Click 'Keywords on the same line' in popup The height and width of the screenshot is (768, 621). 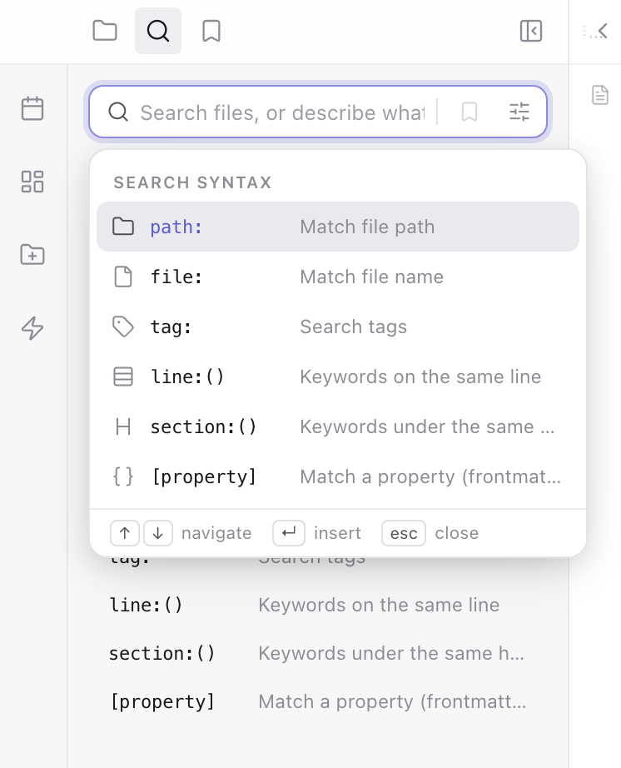(x=420, y=377)
